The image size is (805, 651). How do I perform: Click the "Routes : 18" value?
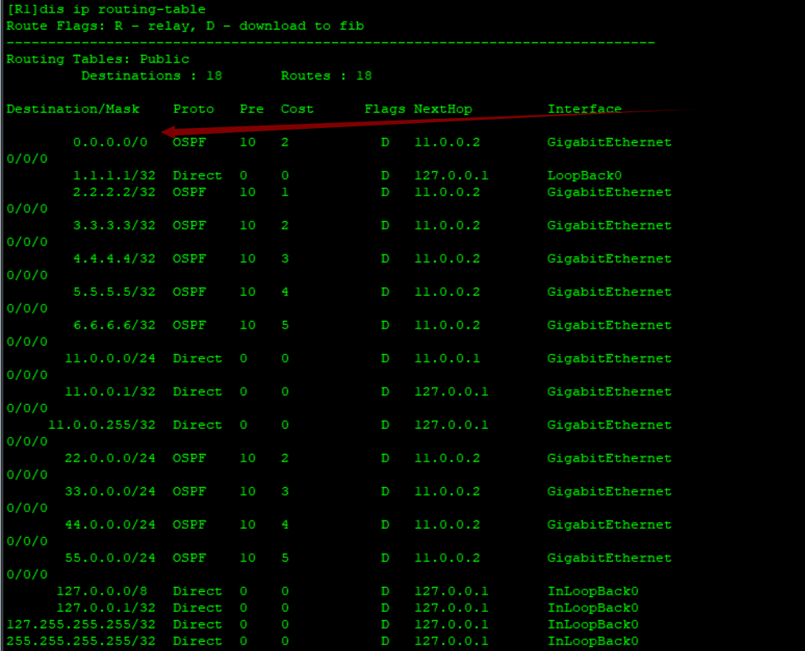click(x=326, y=76)
